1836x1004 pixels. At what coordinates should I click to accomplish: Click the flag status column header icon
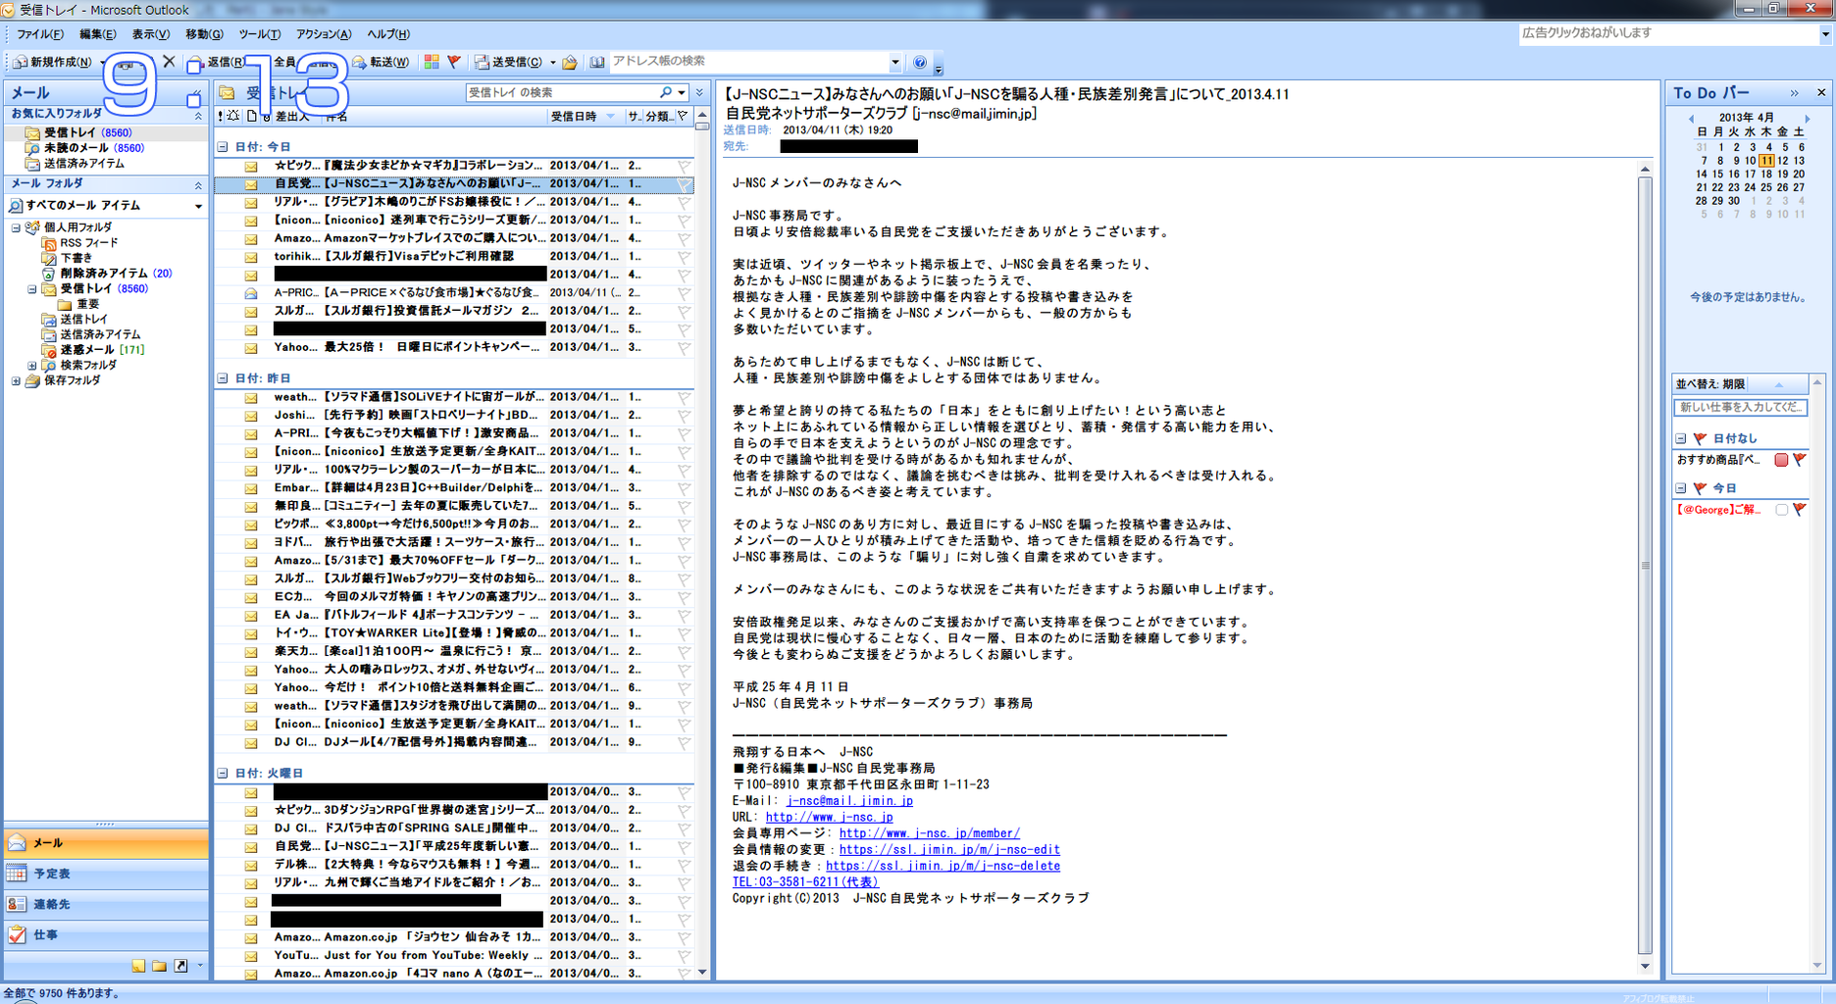click(x=683, y=116)
